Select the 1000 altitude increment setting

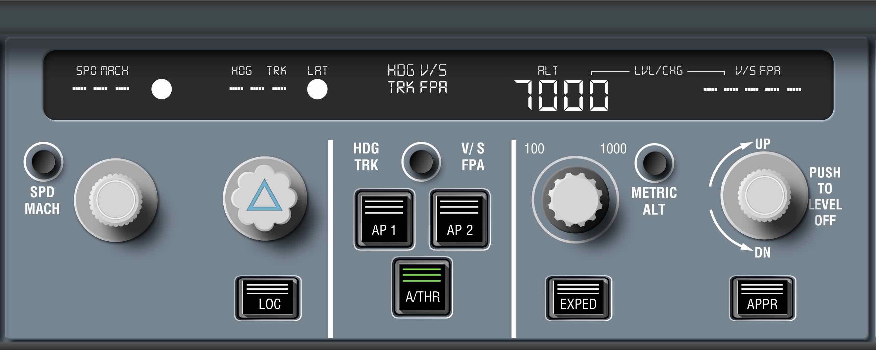(613, 148)
